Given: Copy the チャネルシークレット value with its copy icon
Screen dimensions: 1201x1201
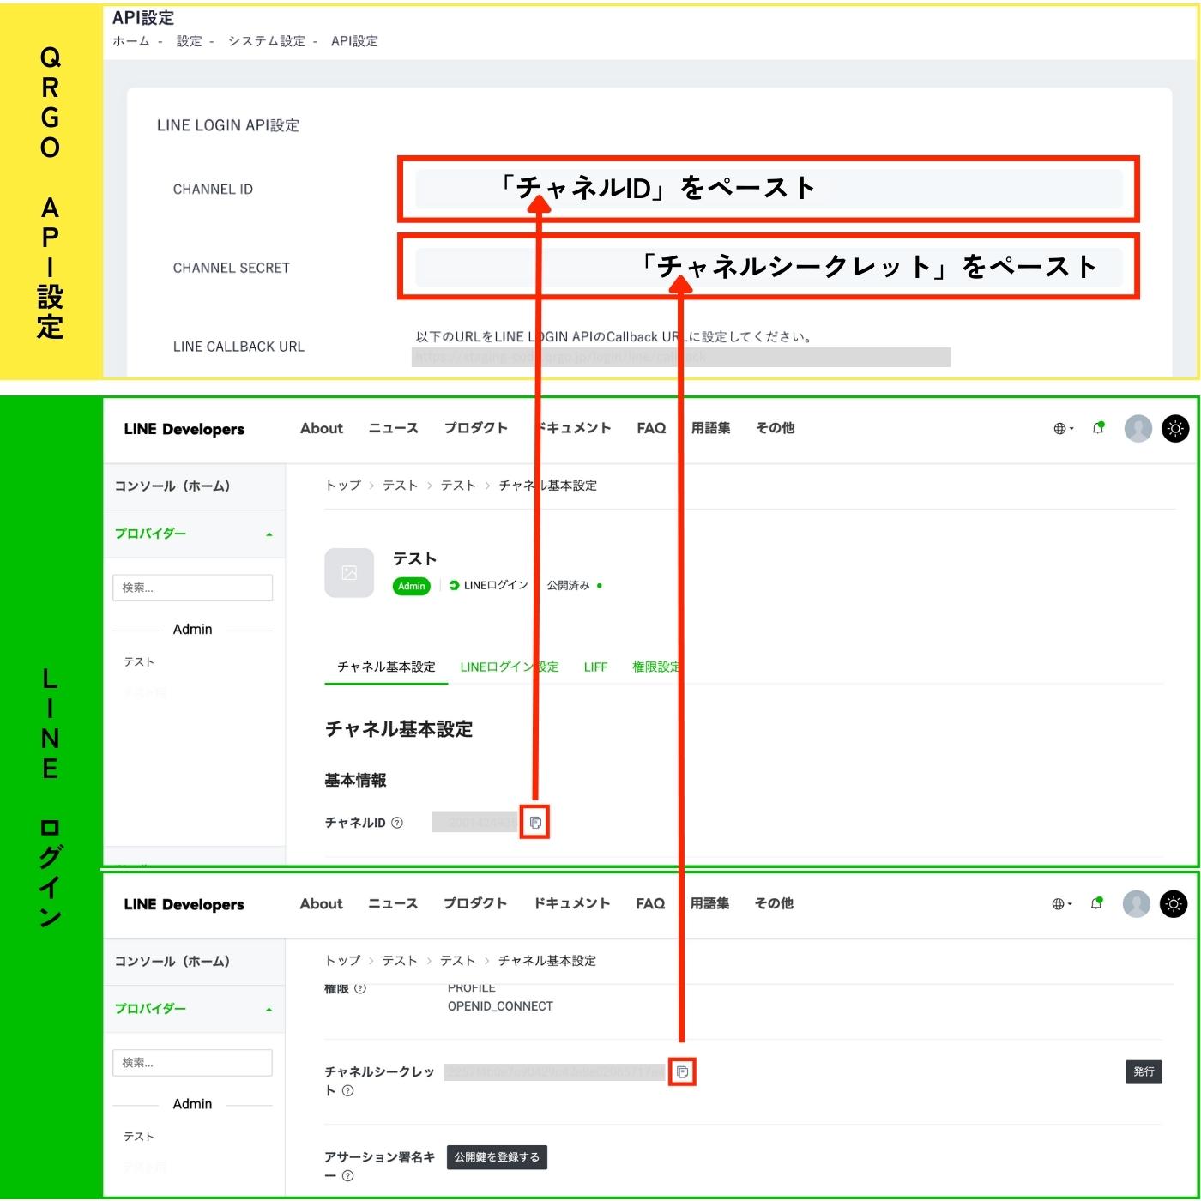Looking at the screenshot, I should pos(682,1072).
